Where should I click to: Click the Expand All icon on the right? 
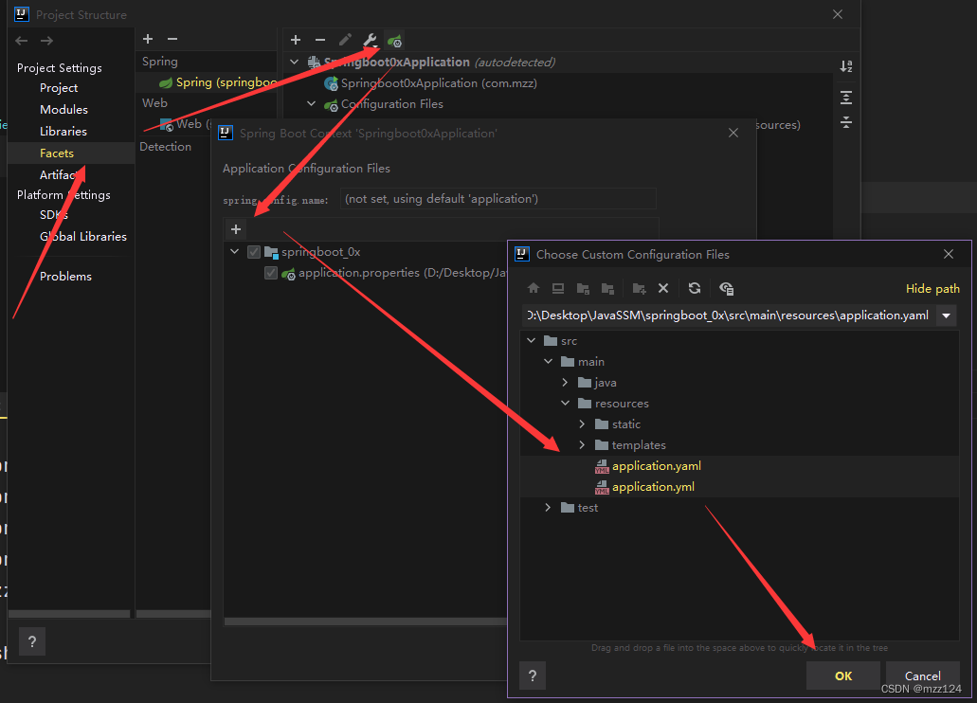coord(846,98)
